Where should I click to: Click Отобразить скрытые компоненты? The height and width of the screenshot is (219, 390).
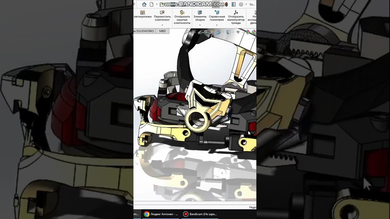[182, 17]
